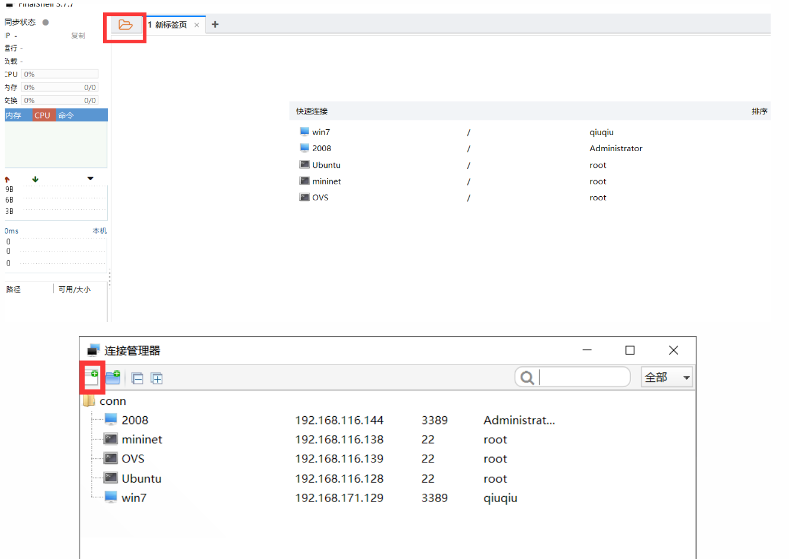Collapse all tree nodes icon

(x=137, y=378)
